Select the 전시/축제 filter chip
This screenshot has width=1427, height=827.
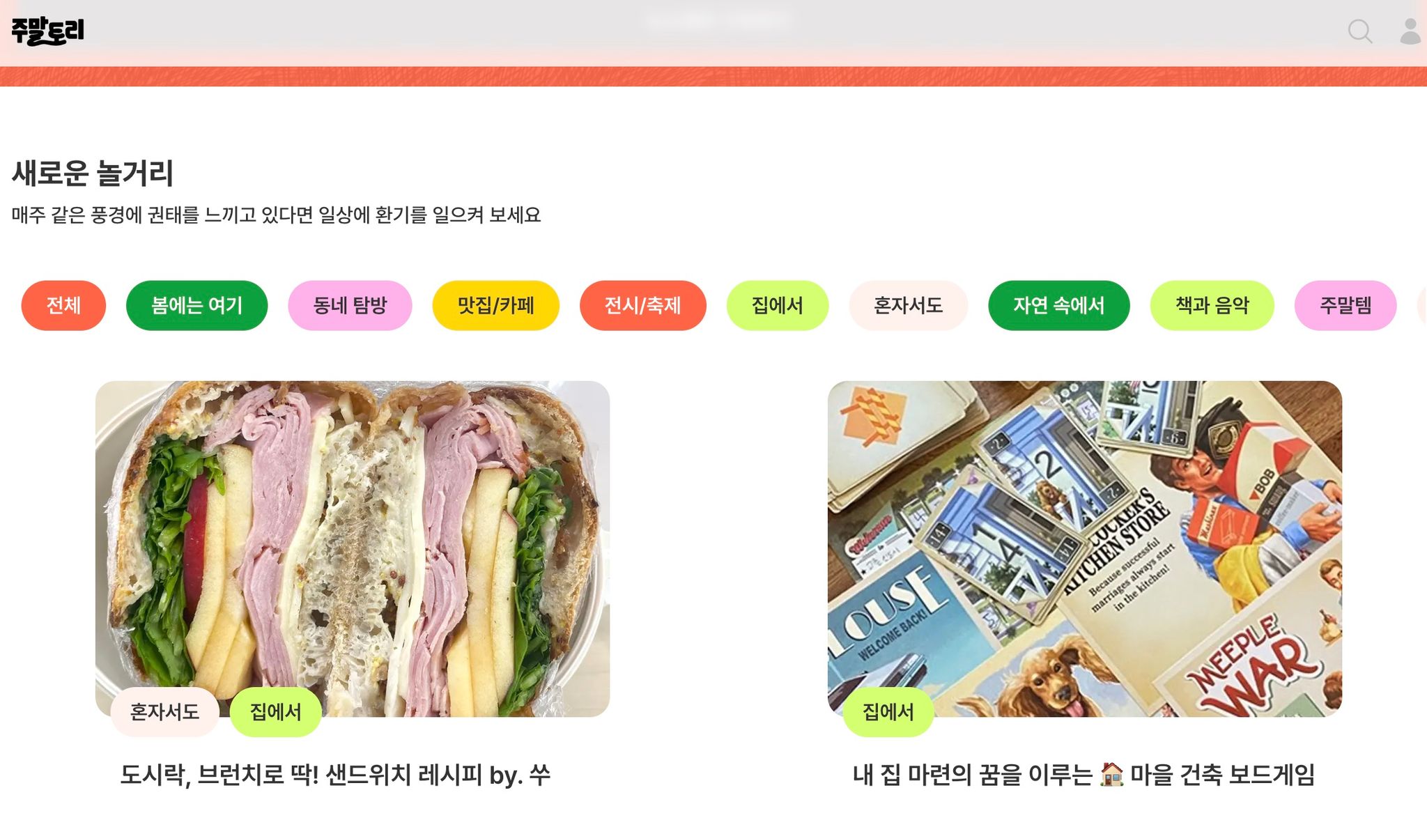click(x=642, y=305)
